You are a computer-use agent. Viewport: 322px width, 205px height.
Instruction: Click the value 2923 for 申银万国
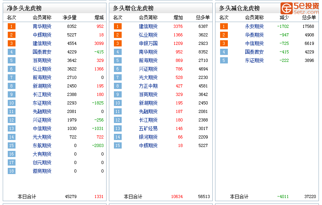(203, 43)
